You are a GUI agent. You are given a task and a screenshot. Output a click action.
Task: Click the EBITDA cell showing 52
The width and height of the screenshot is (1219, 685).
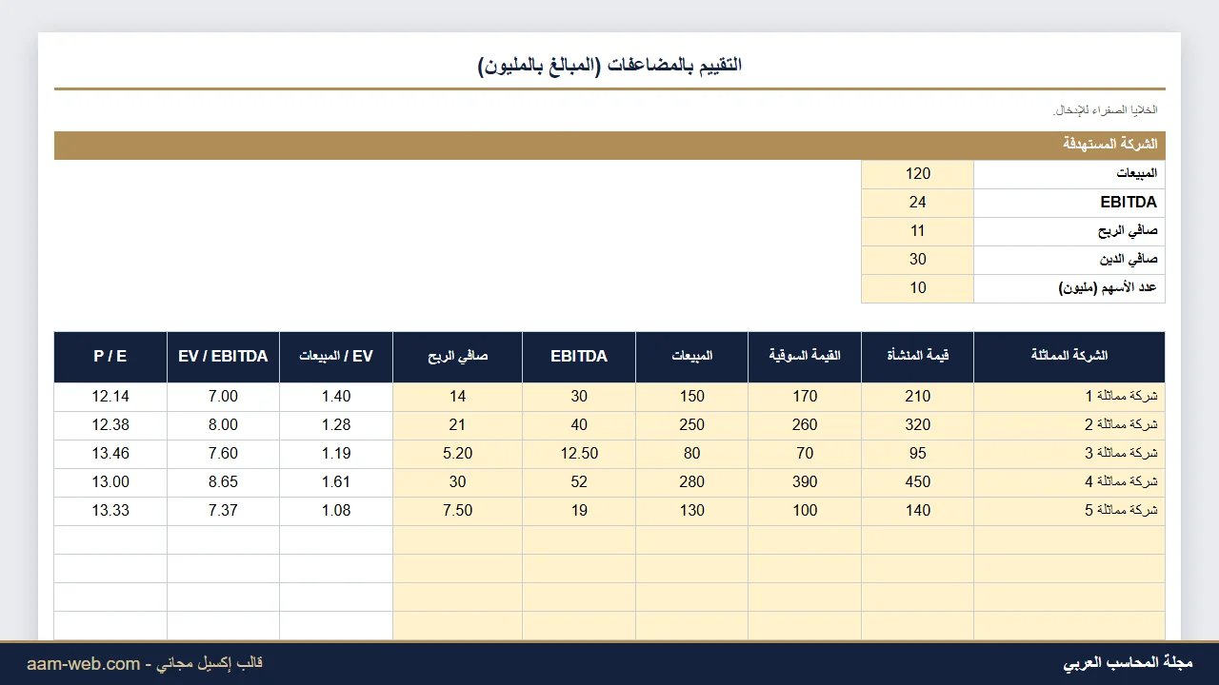pyautogui.click(x=579, y=482)
